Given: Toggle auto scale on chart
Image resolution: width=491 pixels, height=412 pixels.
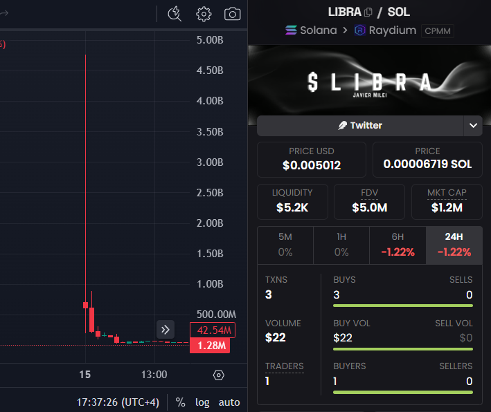Looking at the screenshot, I should (x=229, y=402).
